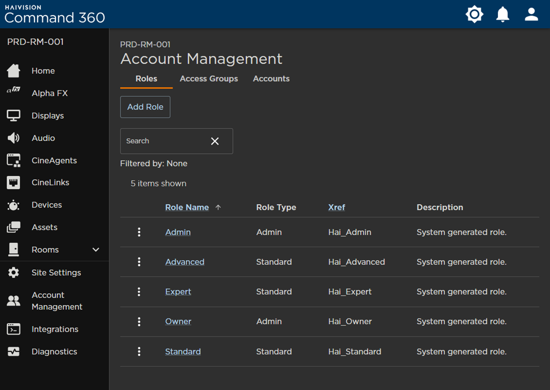Click the Site Settings gear icon
550x390 pixels.
[x=13, y=272]
